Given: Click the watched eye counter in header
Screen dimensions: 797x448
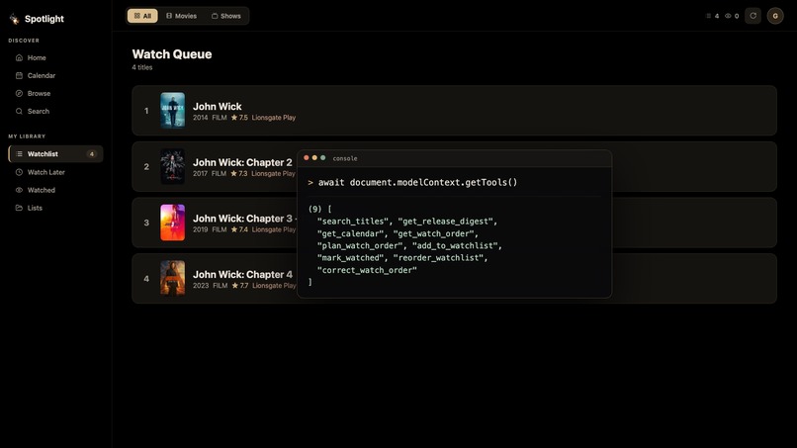Looking at the screenshot, I should coord(732,16).
